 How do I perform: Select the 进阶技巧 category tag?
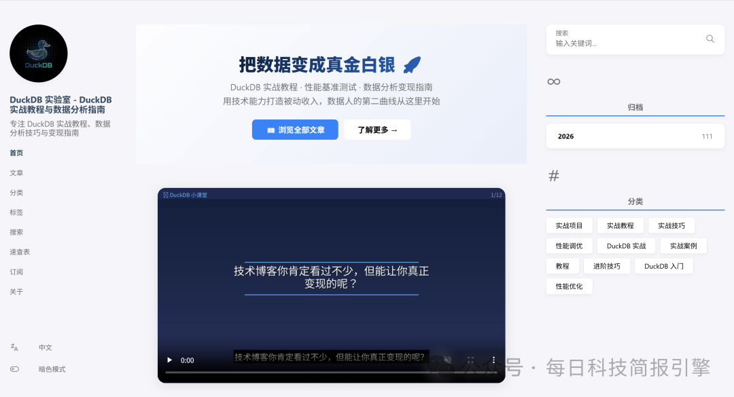click(x=607, y=266)
